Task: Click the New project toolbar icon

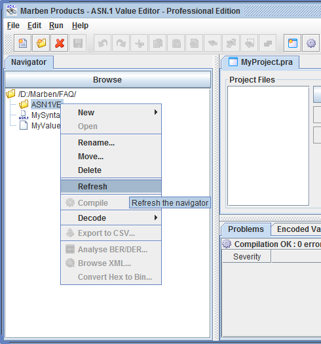Action: coord(22,43)
